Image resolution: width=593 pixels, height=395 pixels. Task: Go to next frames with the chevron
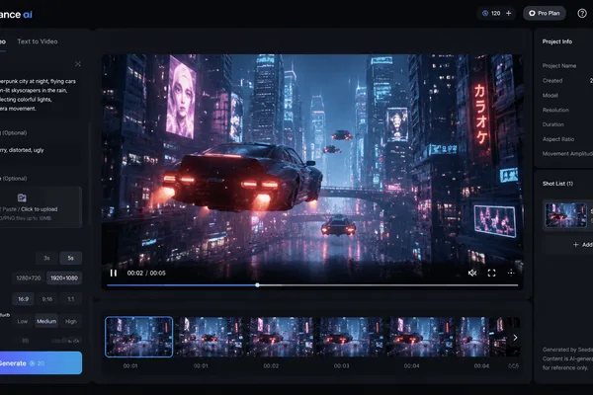515,337
